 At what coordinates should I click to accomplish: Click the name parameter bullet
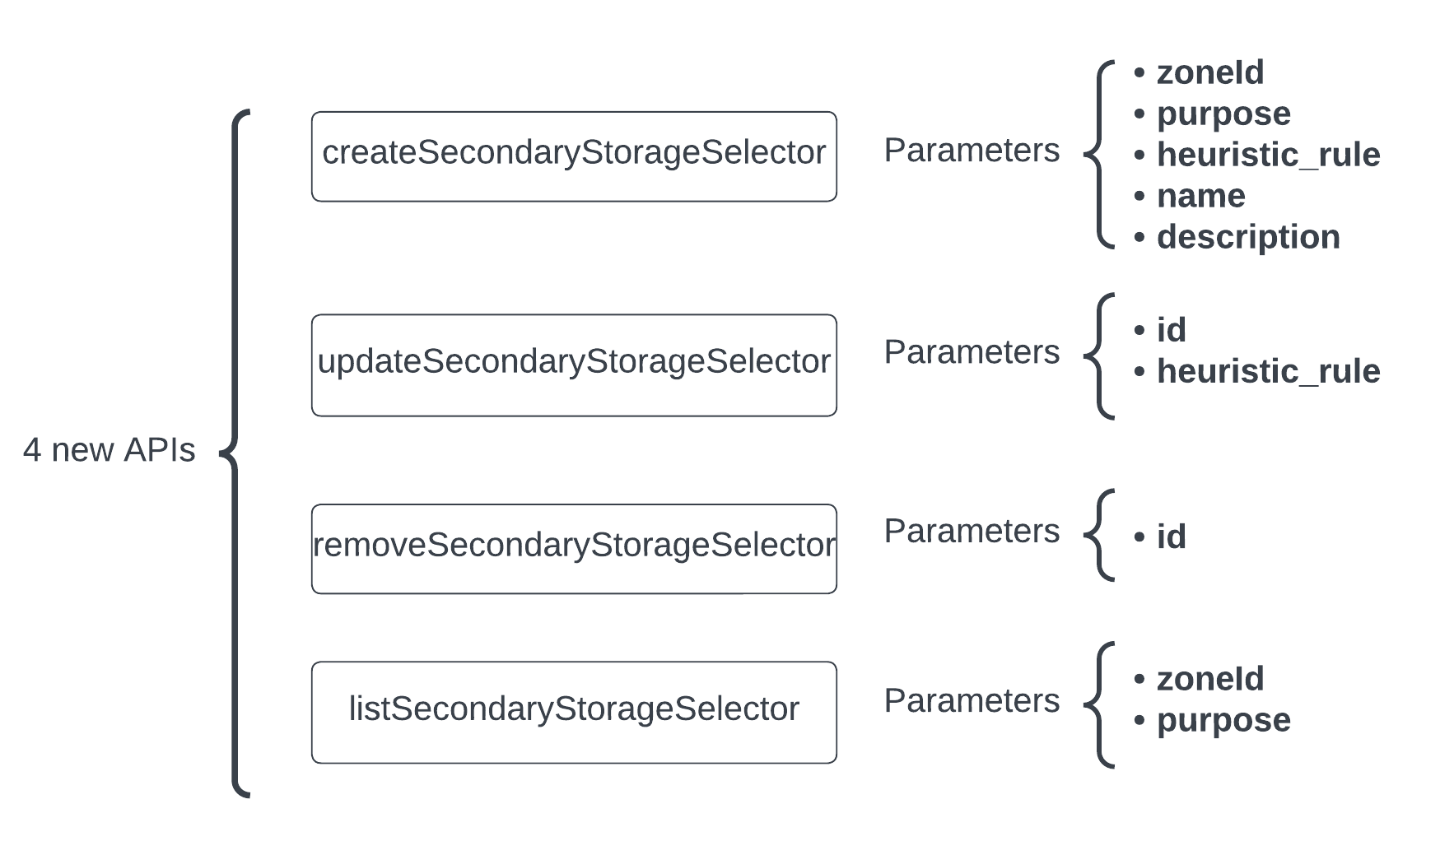click(x=1200, y=196)
